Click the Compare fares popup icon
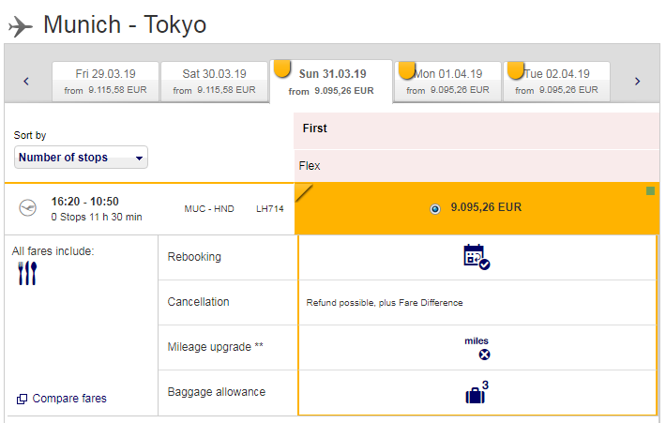The height and width of the screenshot is (423, 666). [x=22, y=399]
